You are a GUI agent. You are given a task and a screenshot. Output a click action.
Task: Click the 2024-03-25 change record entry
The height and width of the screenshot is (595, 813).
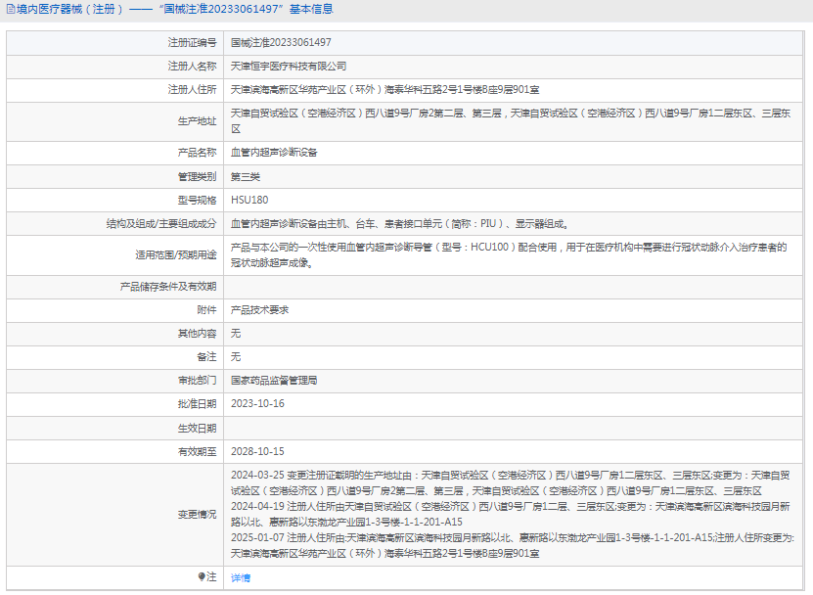tap(510, 483)
